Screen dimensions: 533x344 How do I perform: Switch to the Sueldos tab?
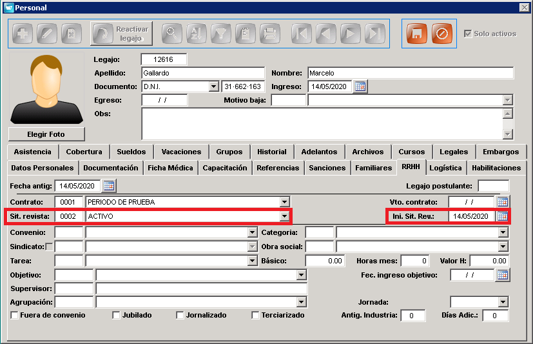131,152
